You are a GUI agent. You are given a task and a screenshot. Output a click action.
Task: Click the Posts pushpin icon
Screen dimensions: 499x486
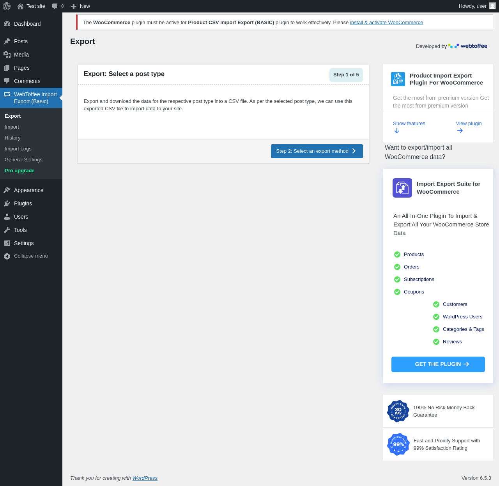(7, 41)
